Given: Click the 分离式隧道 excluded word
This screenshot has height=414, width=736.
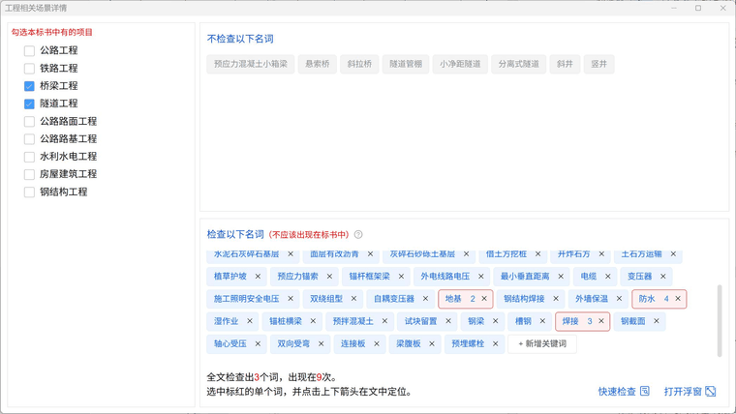Looking at the screenshot, I should [x=519, y=64].
